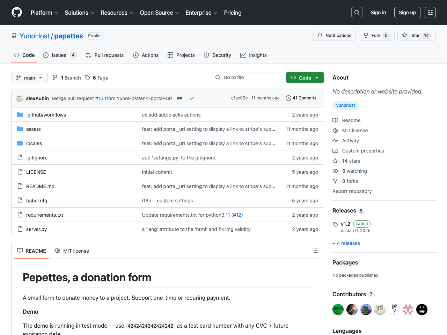The height and width of the screenshot is (335, 447).
Task: Open the first green contributor avatar
Action: (x=338, y=310)
